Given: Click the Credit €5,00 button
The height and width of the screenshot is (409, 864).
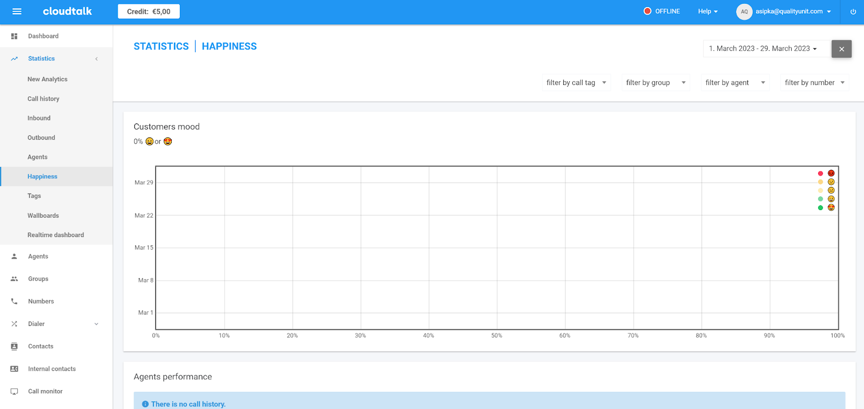Looking at the screenshot, I should pos(148,11).
